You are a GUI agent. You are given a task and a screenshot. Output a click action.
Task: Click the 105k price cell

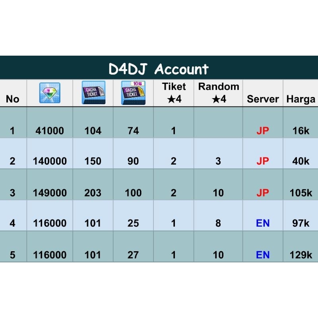tap(301, 193)
